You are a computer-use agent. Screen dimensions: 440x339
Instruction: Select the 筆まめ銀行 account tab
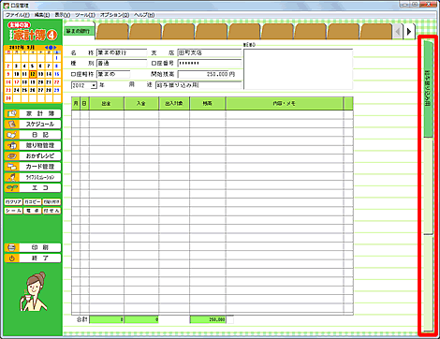click(x=79, y=31)
